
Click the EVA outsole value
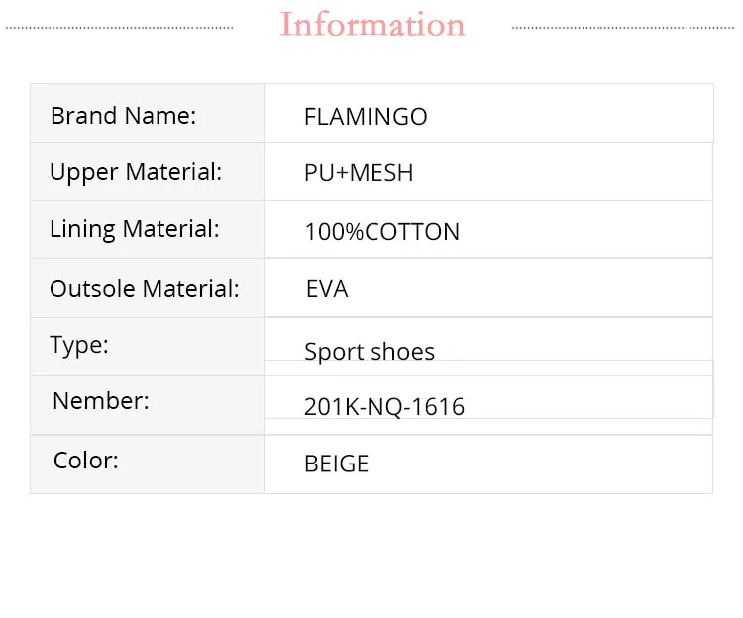point(327,289)
